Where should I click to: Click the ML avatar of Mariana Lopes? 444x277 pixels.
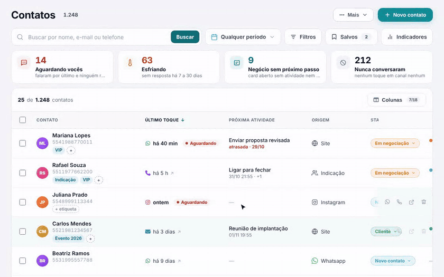[42, 144]
